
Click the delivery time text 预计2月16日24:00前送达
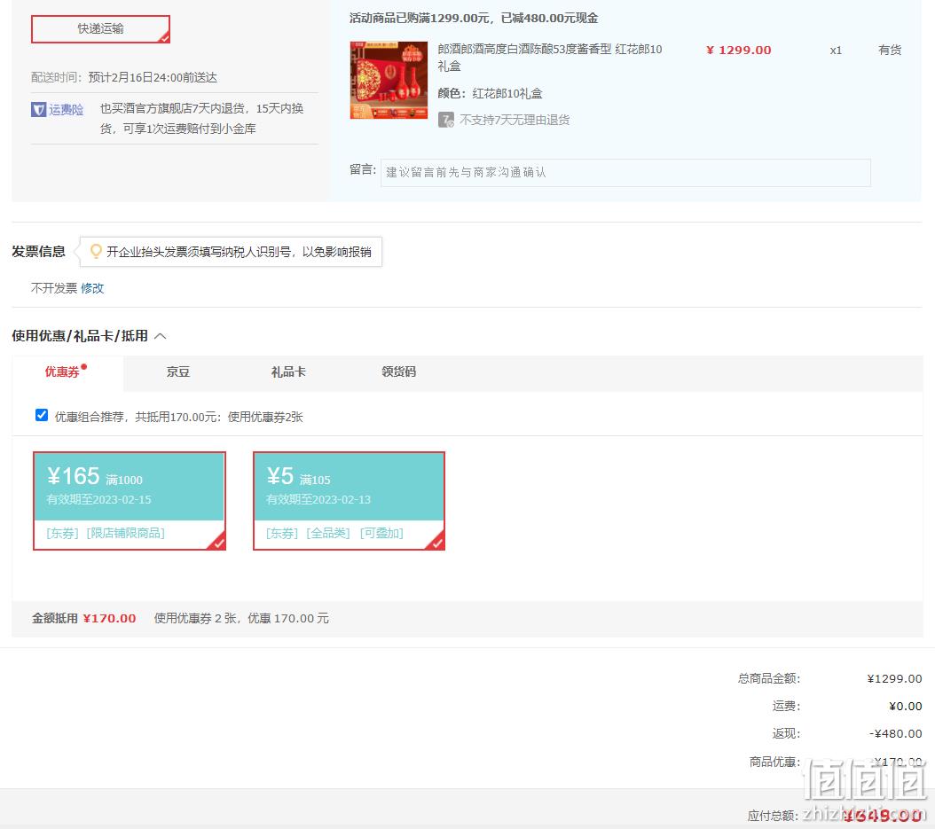[153, 77]
